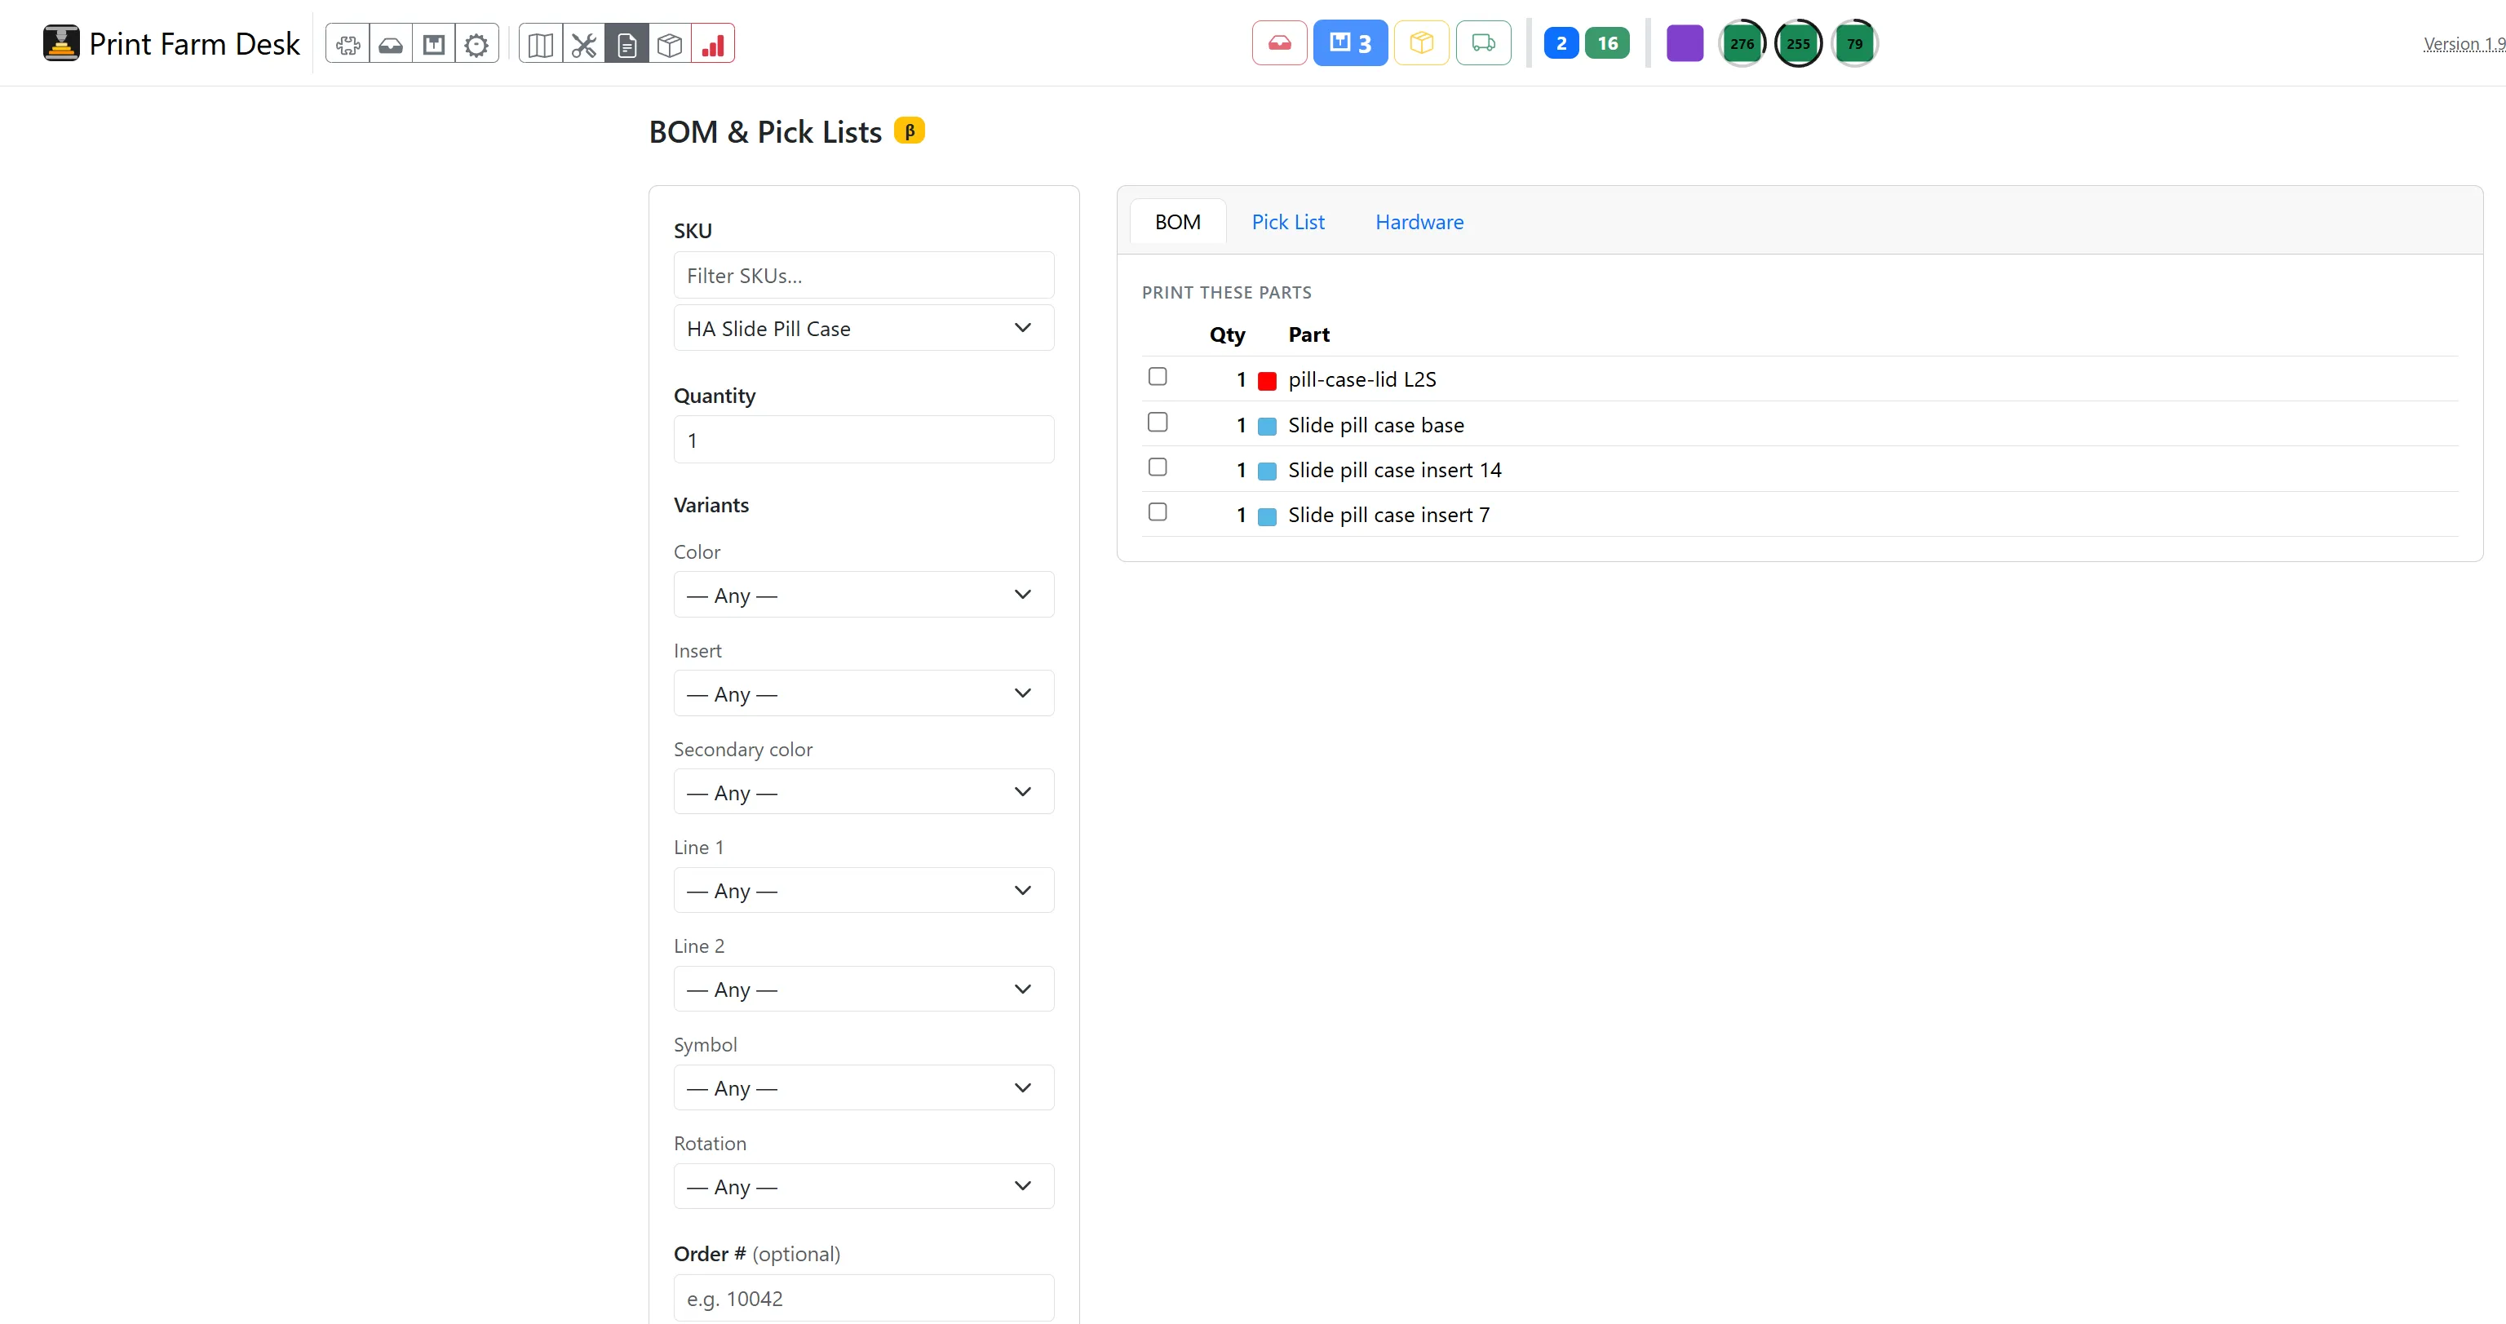
Task: Click the 'Slide pill case base' part name
Action: (1375, 425)
